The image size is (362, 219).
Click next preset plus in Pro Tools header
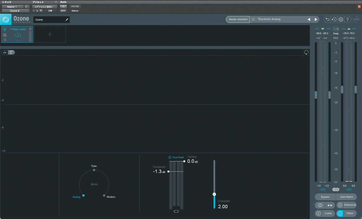(37, 11)
